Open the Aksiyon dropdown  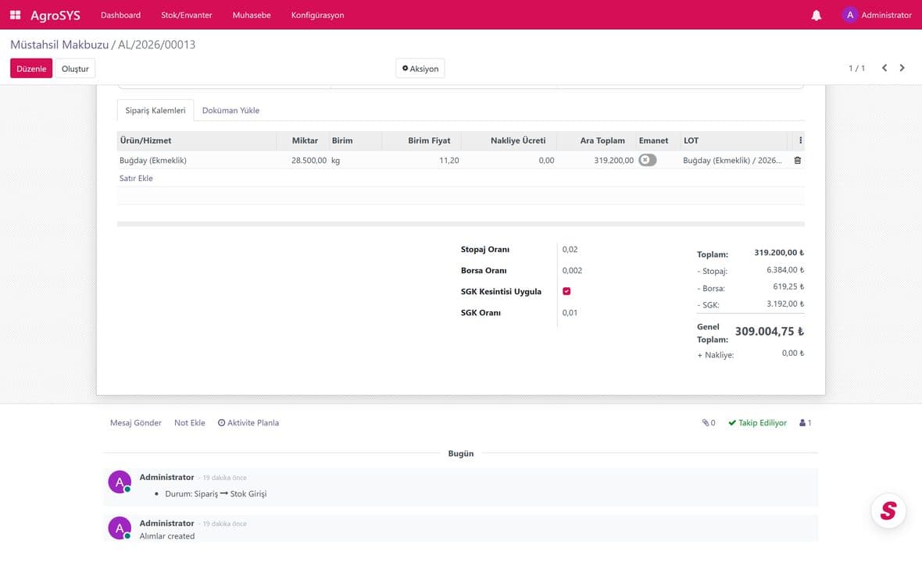[420, 69]
